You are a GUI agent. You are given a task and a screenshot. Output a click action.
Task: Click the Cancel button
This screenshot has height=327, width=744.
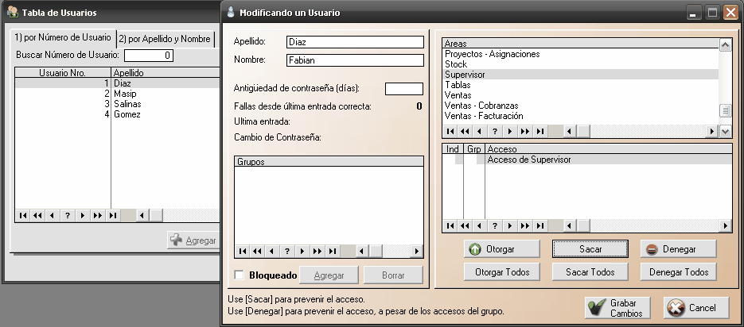(696, 308)
